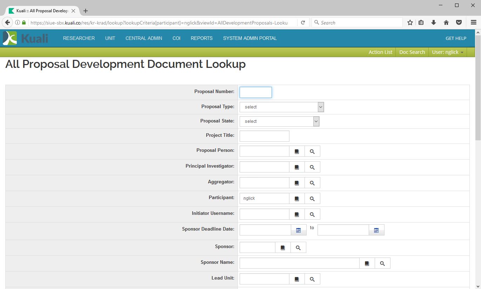Open the book lookup icon for Principal Investigator

(297, 167)
